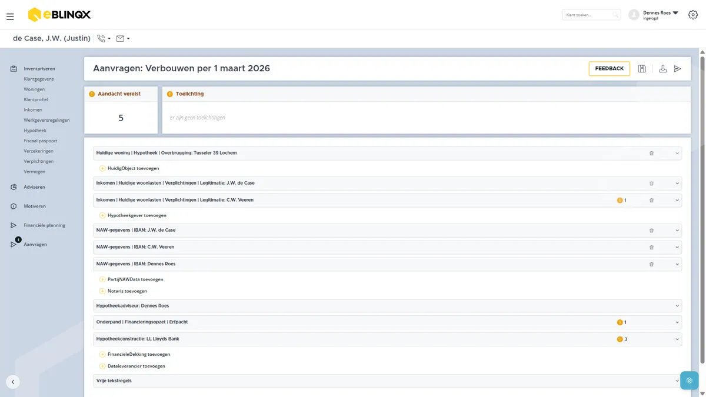This screenshot has height=397, width=706.
Task: Delete the Huidige woning Tusseler 39 Lochem row
Action: [651, 153]
